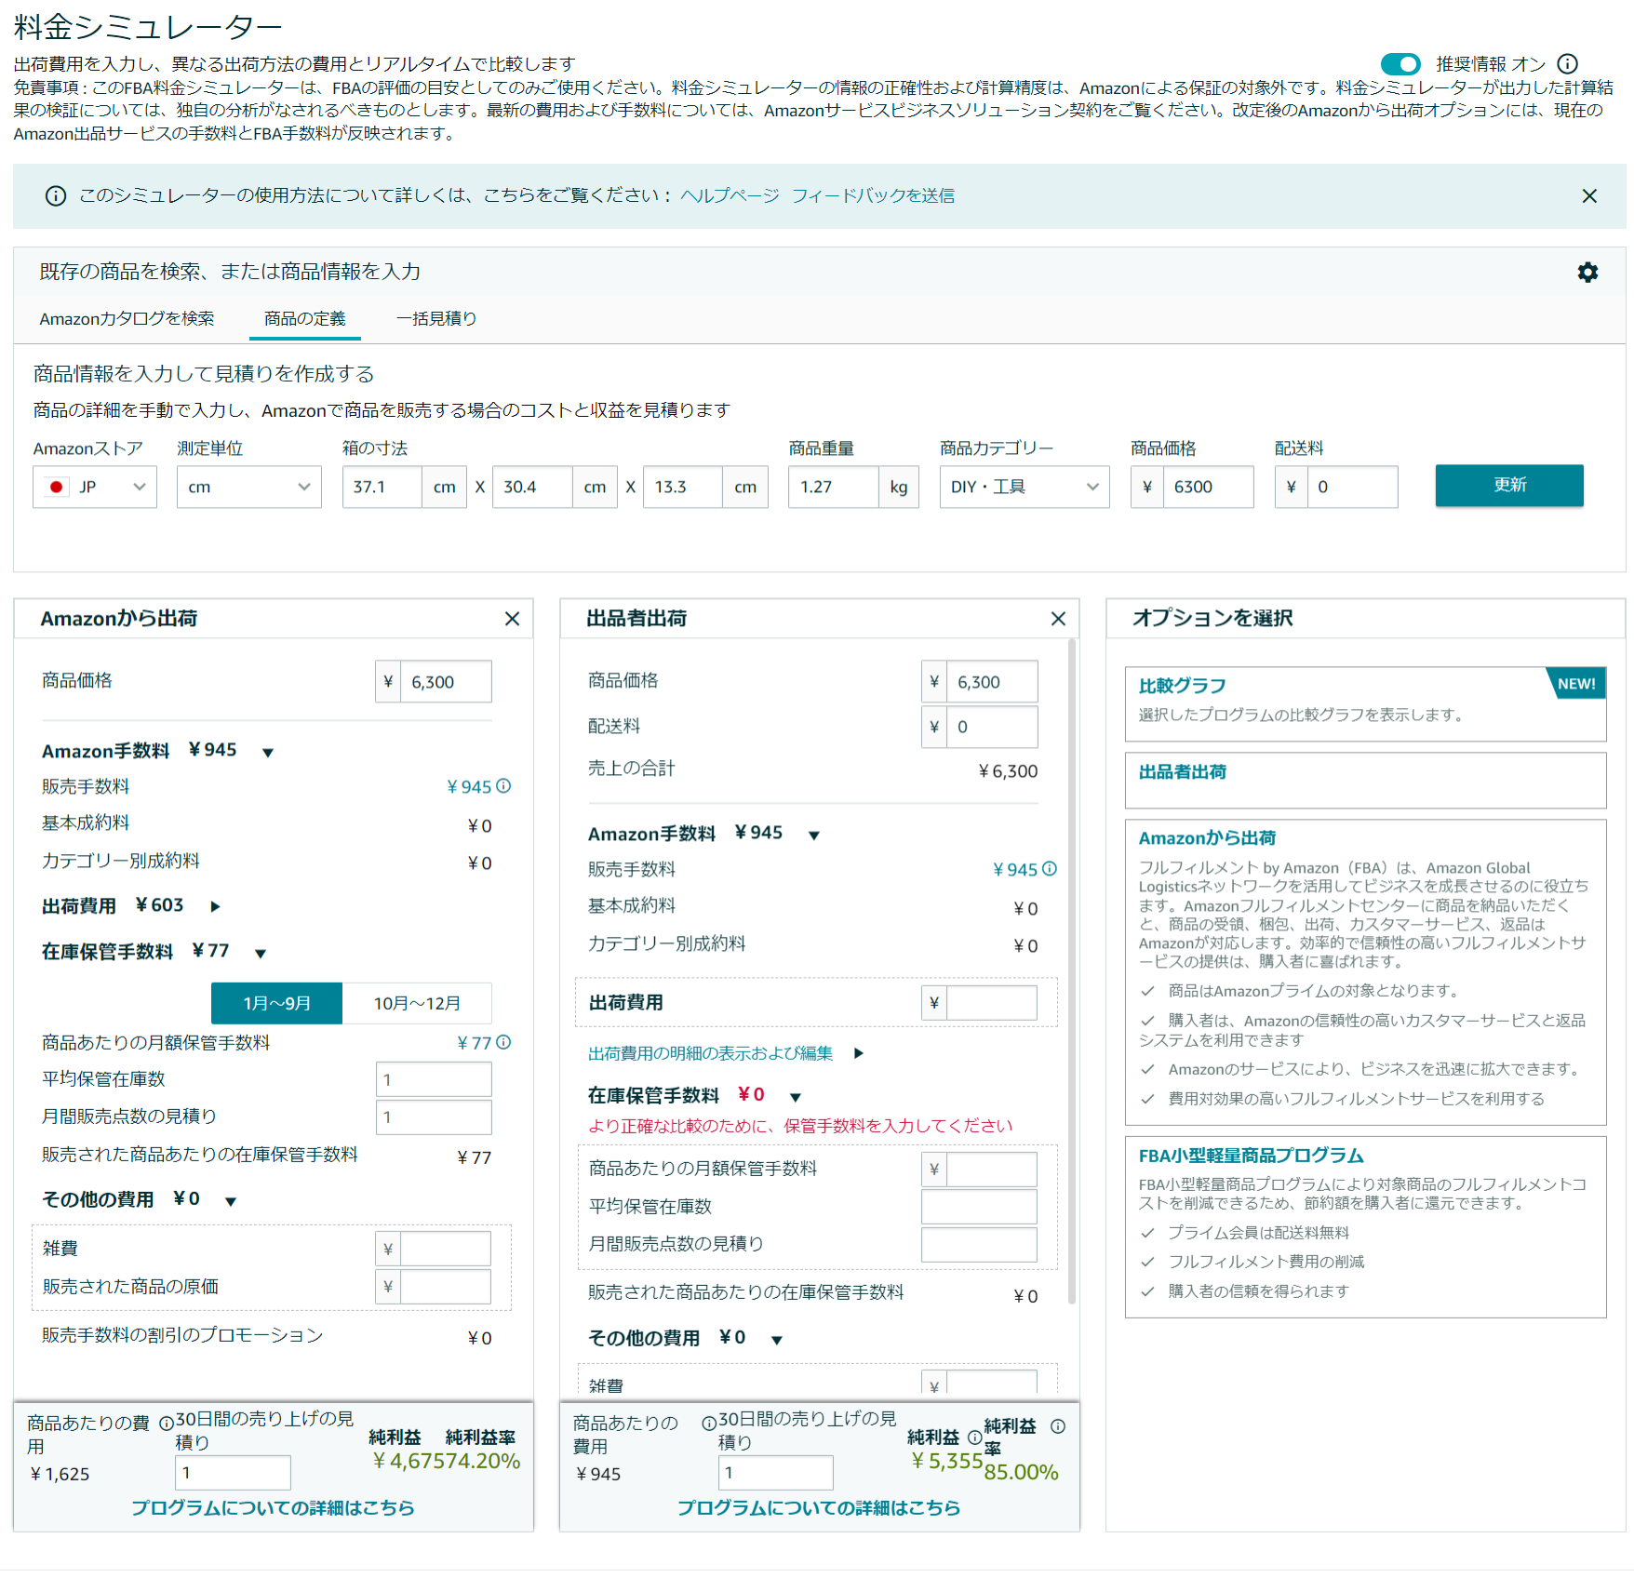Collapse Amazon手数料 in 出品者出荷 panel
This screenshot has width=1634, height=1578.
pos(814,836)
